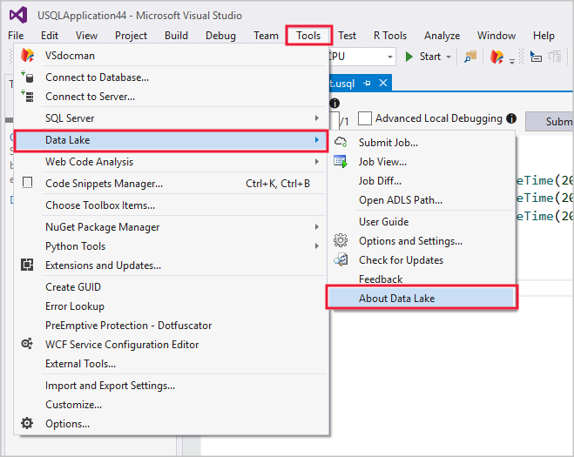This screenshot has width=574, height=457.
Task: Click the Connect to Database icon
Action: coord(27,77)
